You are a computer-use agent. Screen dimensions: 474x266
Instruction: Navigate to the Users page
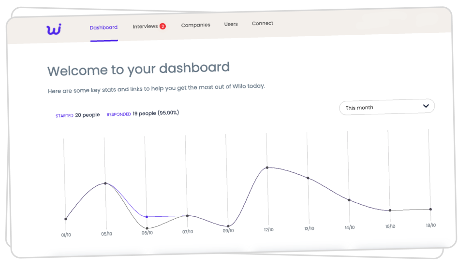pos(231,24)
